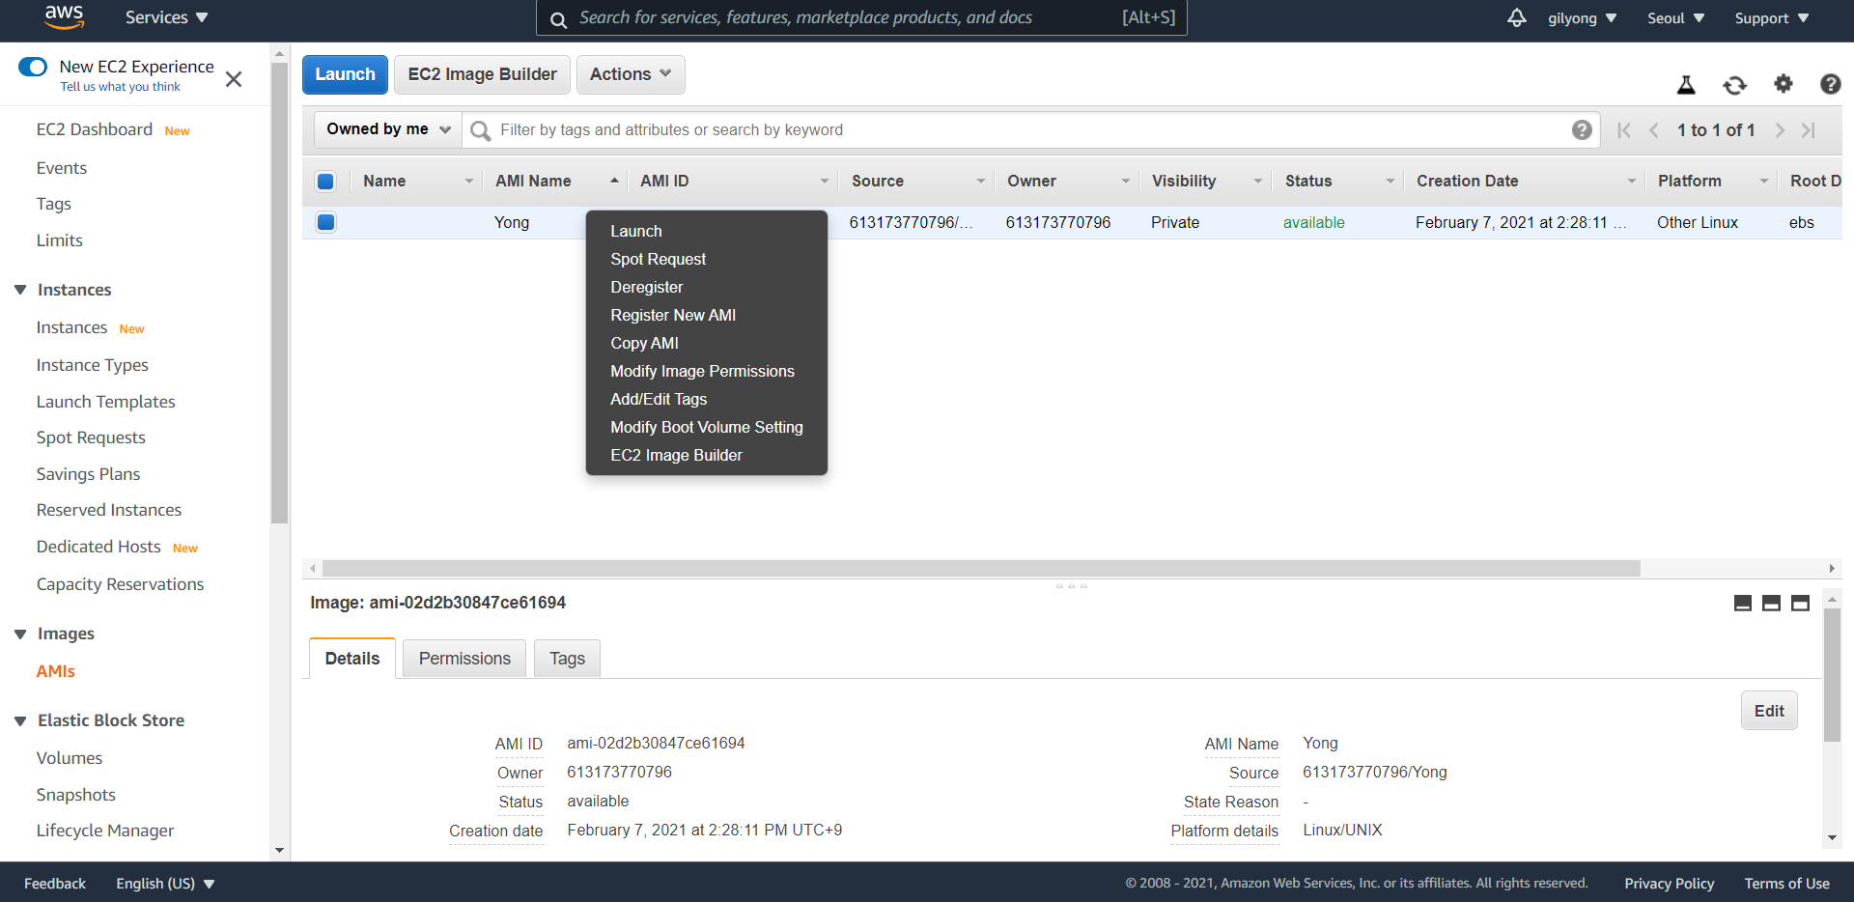
Task: Open the settings gear icon
Action: pos(1783,84)
